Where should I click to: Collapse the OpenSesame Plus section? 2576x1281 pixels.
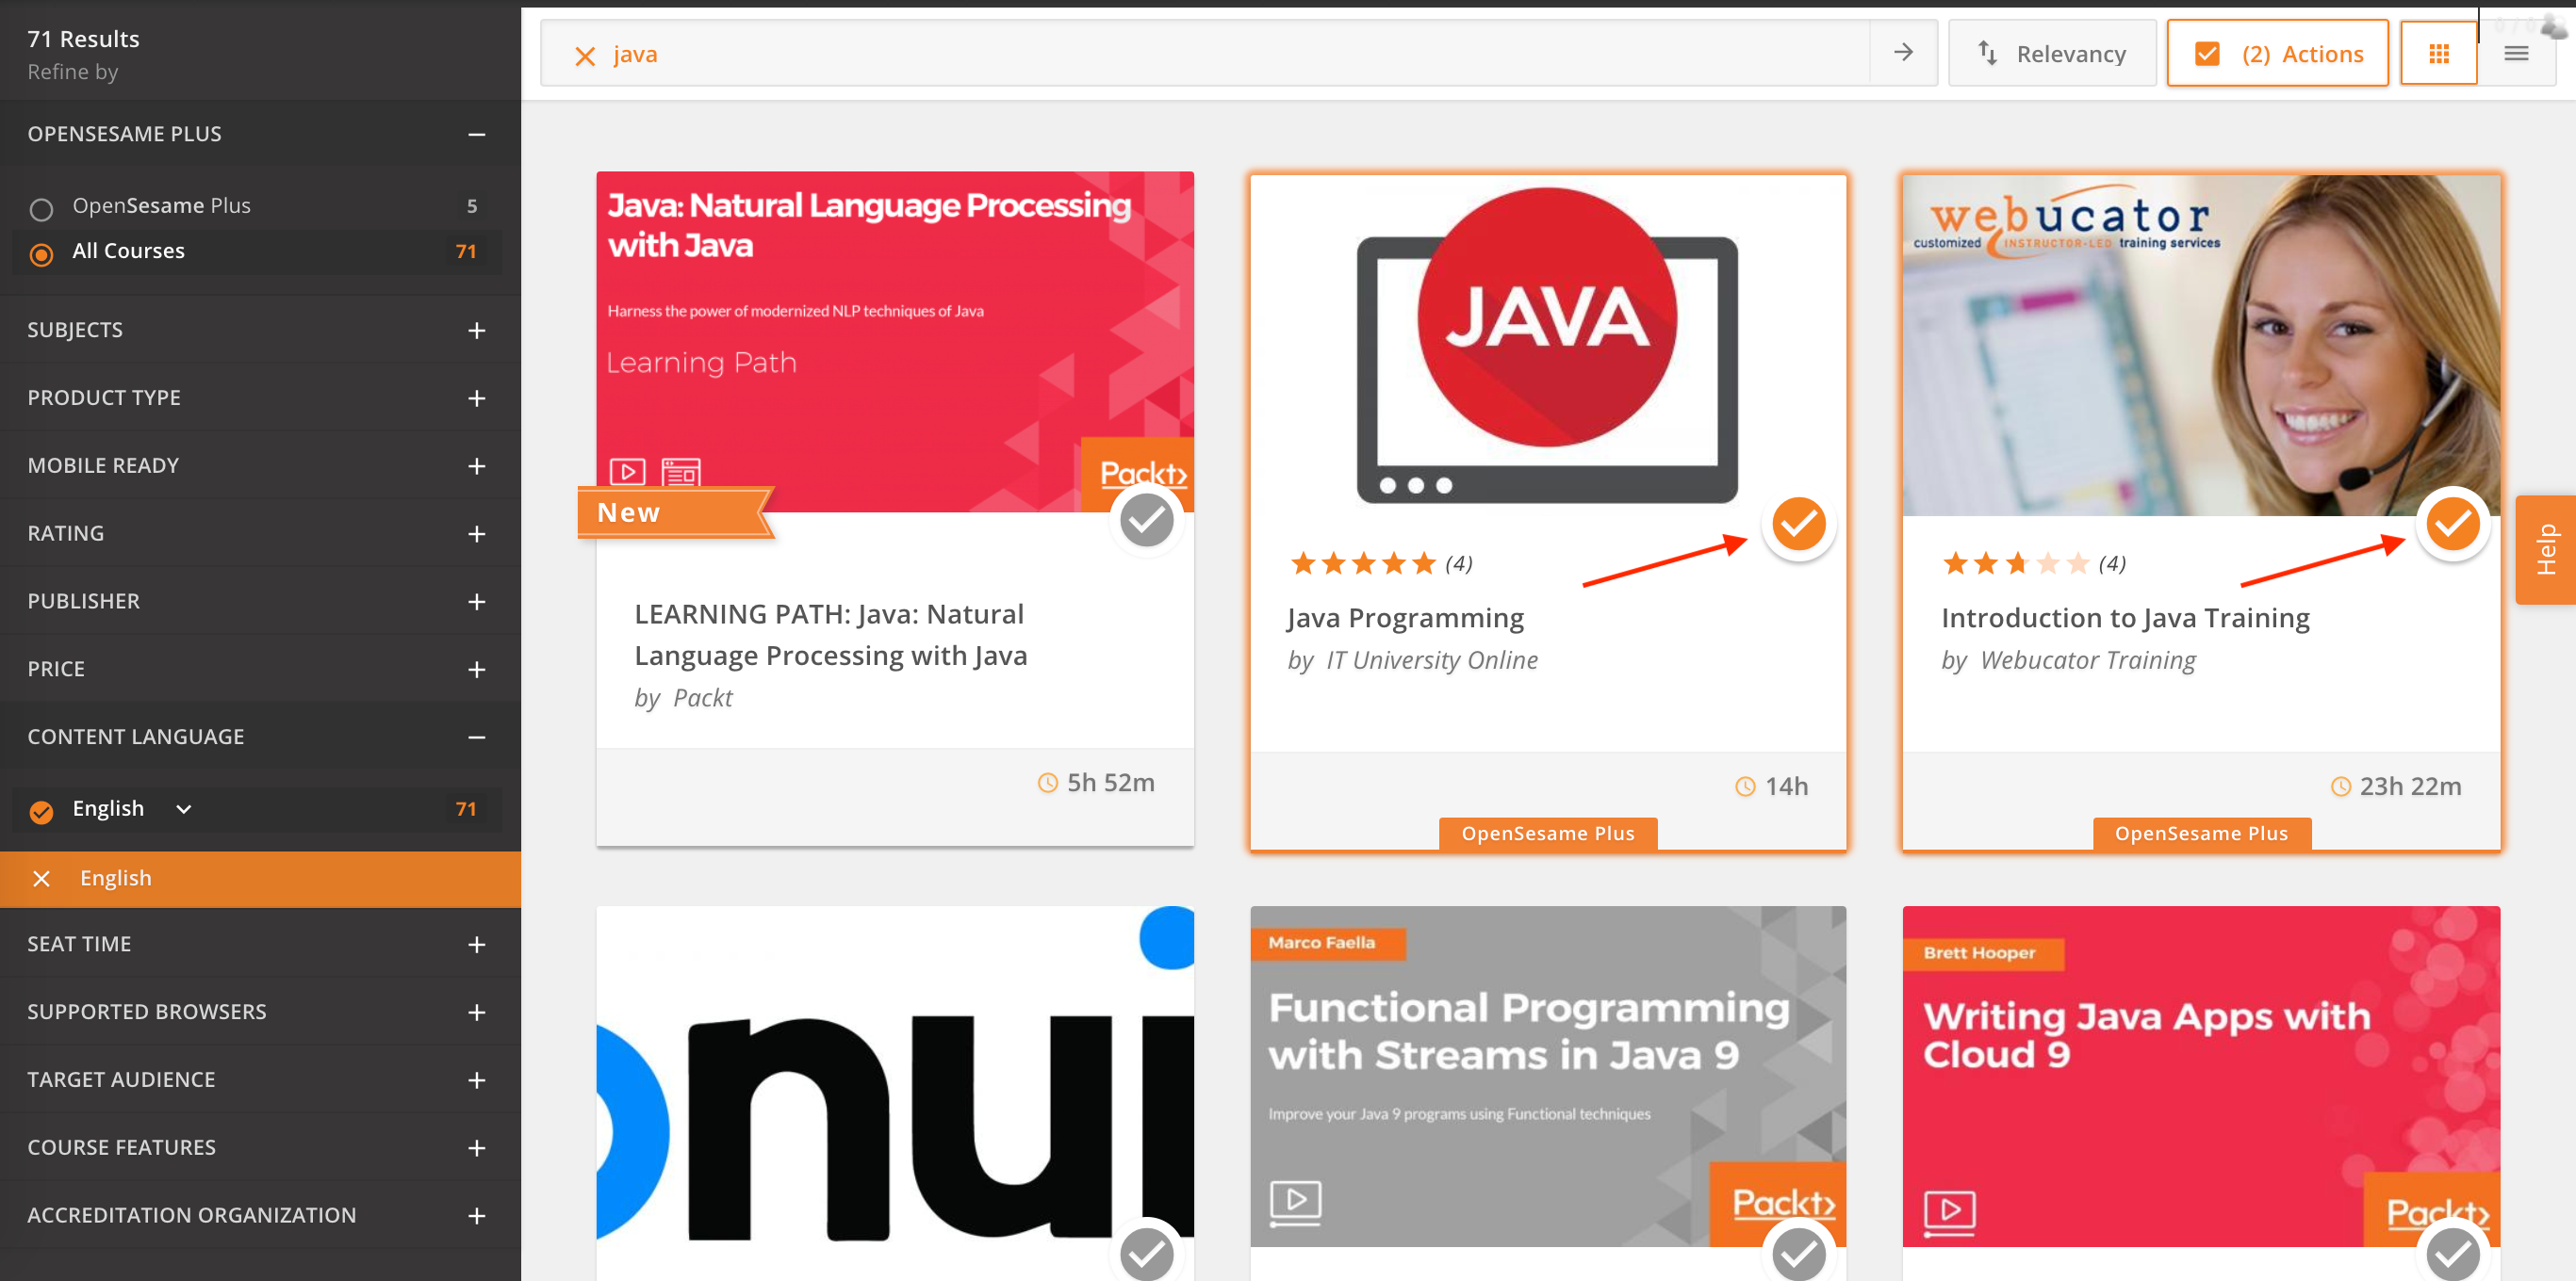(x=476, y=135)
